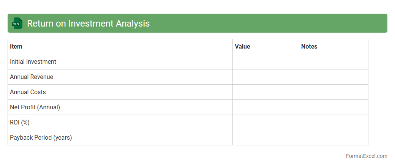Select the Value column header
This screenshot has width=395, height=167.
pos(242,46)
